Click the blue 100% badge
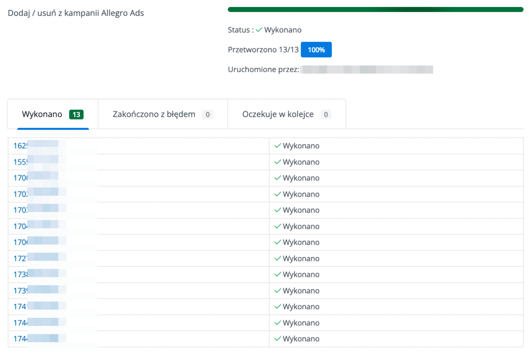Screen dimensions: 529x361 tap(316, 50)
